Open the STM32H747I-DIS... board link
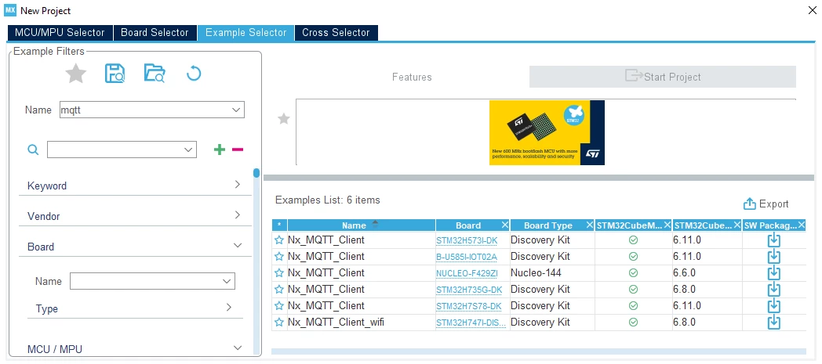This screenshot has width=822, height=364. click(x=471, y=323)
